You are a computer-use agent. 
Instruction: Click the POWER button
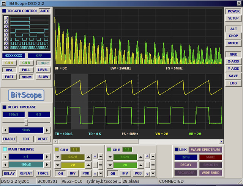pos(234,11)
